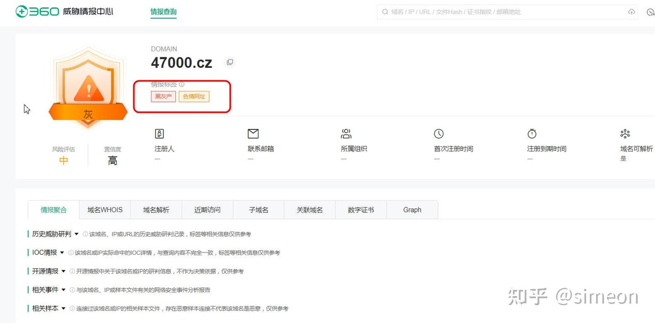Select the 黑灰产 intelligence tag

click(x=163, y=96)
